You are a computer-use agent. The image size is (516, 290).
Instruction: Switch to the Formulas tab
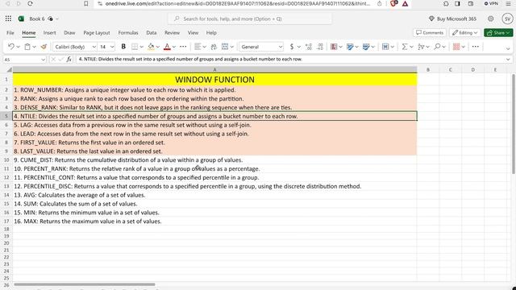(128, 33)
